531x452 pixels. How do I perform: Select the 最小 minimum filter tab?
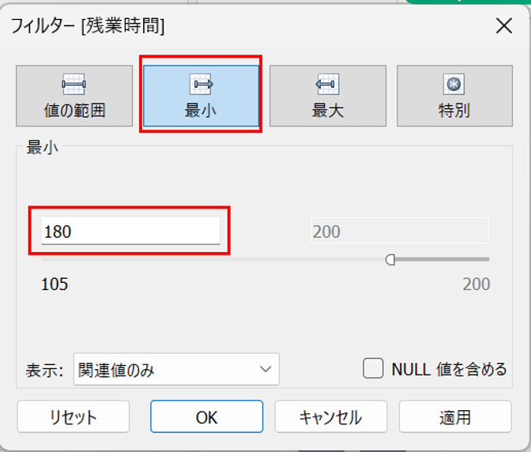point(201,96)
